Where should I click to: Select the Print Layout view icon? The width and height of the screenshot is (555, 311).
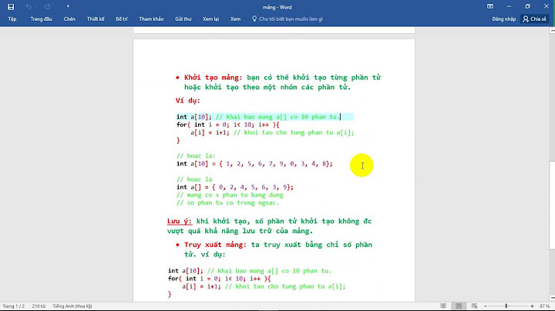click(x=459, y=306)
